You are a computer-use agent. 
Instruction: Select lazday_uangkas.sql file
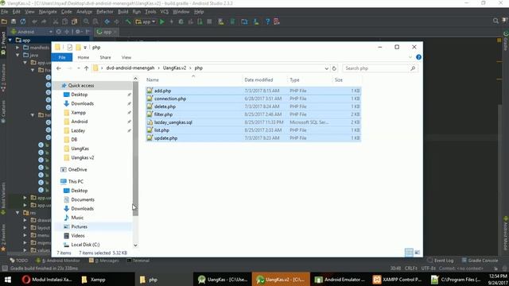pyautogui.click(x=253, y=122)
